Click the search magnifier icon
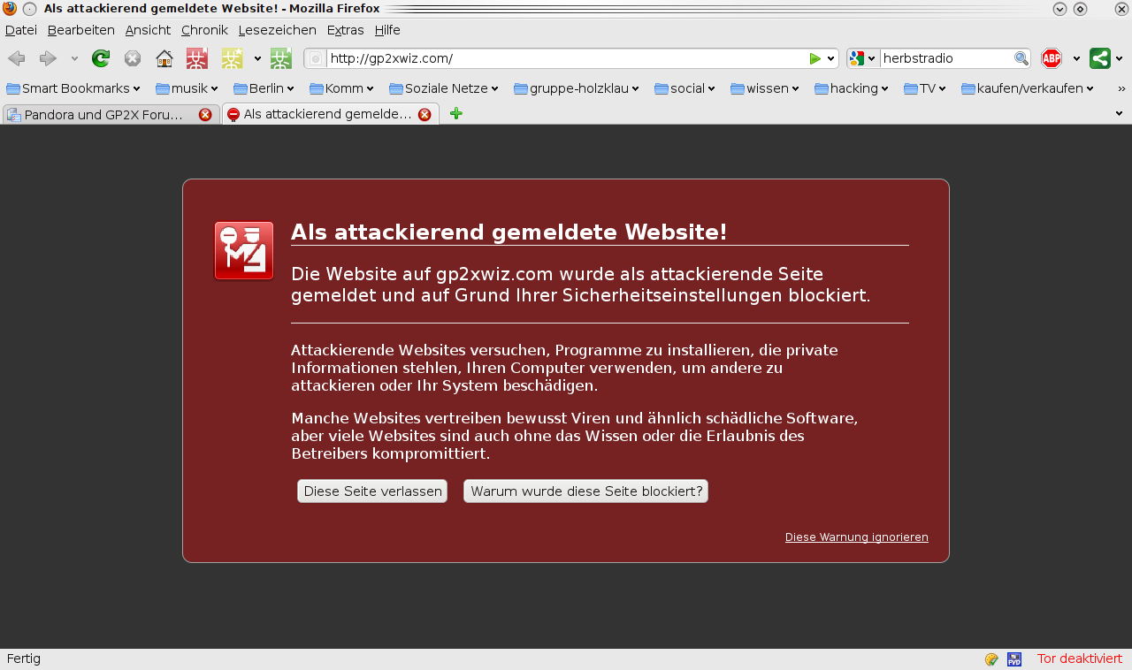 [1021, 59]
